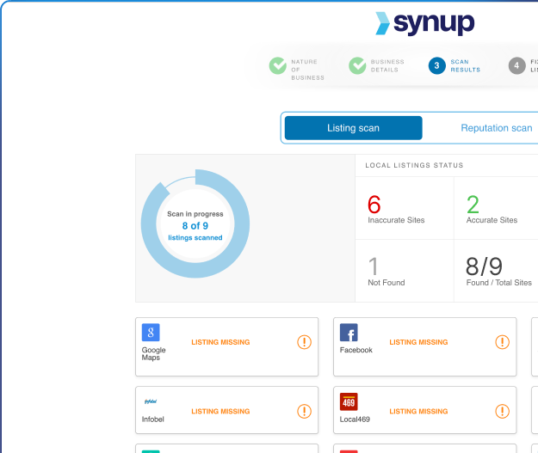Click the 8 of 9 listings scanned text

click(x=195, y=231)
